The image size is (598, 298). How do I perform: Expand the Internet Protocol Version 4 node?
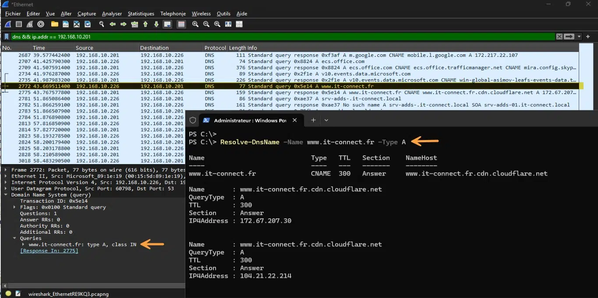pos(6,182)
